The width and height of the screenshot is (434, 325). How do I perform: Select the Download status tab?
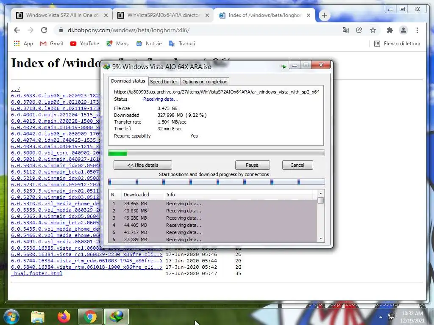(128, 81)
